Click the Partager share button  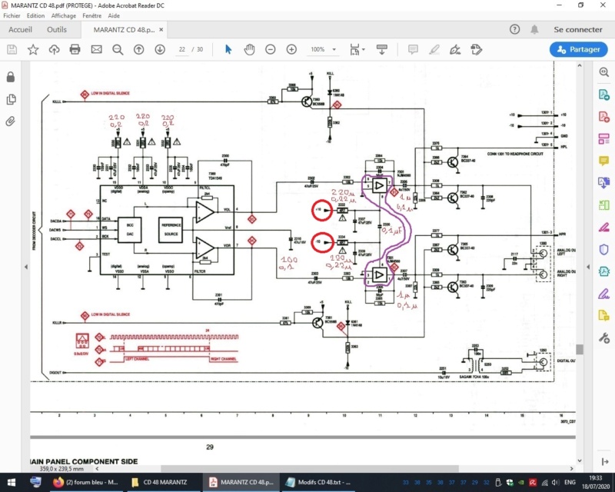pyautogui.click(x=579, y=49)
